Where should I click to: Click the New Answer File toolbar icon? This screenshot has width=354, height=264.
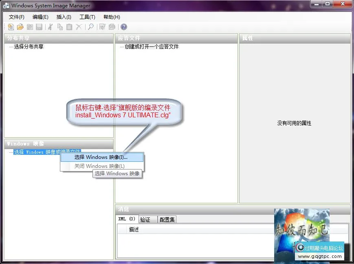click(x=11, y=27)
